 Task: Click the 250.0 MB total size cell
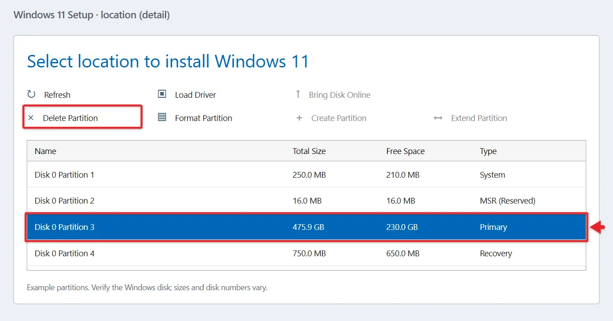(309, 175)
